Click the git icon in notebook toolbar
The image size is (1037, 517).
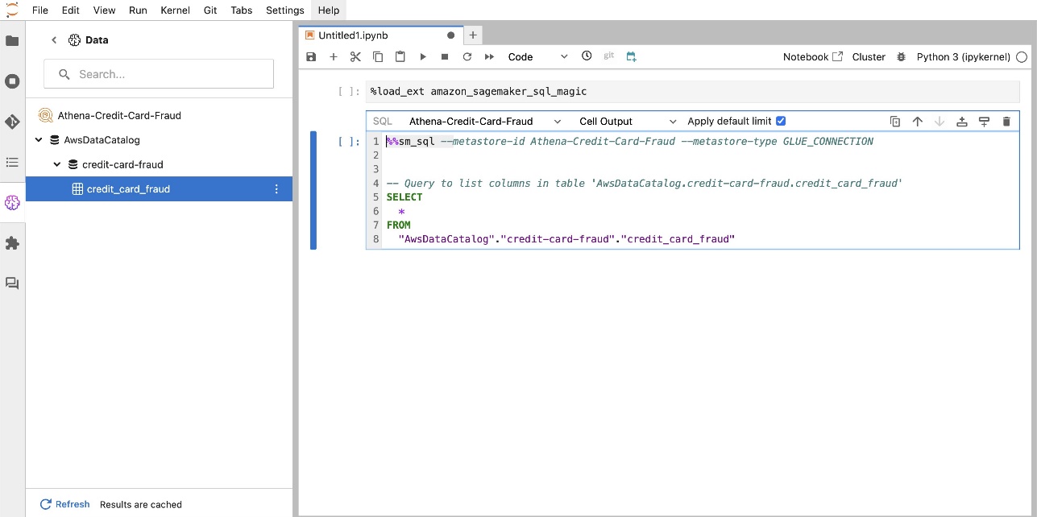(609, 56)
